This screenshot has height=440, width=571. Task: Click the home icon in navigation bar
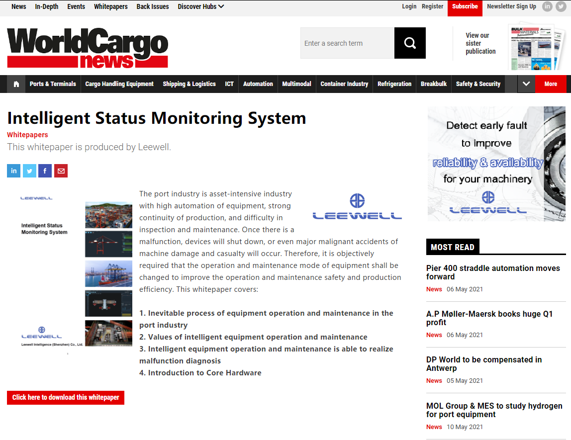[x=16, y=84]
